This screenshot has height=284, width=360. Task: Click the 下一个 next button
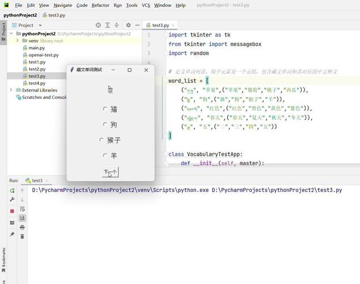coord(110,172)
